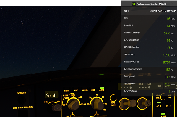Image resolution: width=177 pixels, height=117 pixels.
Task: Click the PULL STD baro knob
Action: click(x=56, y=108)
